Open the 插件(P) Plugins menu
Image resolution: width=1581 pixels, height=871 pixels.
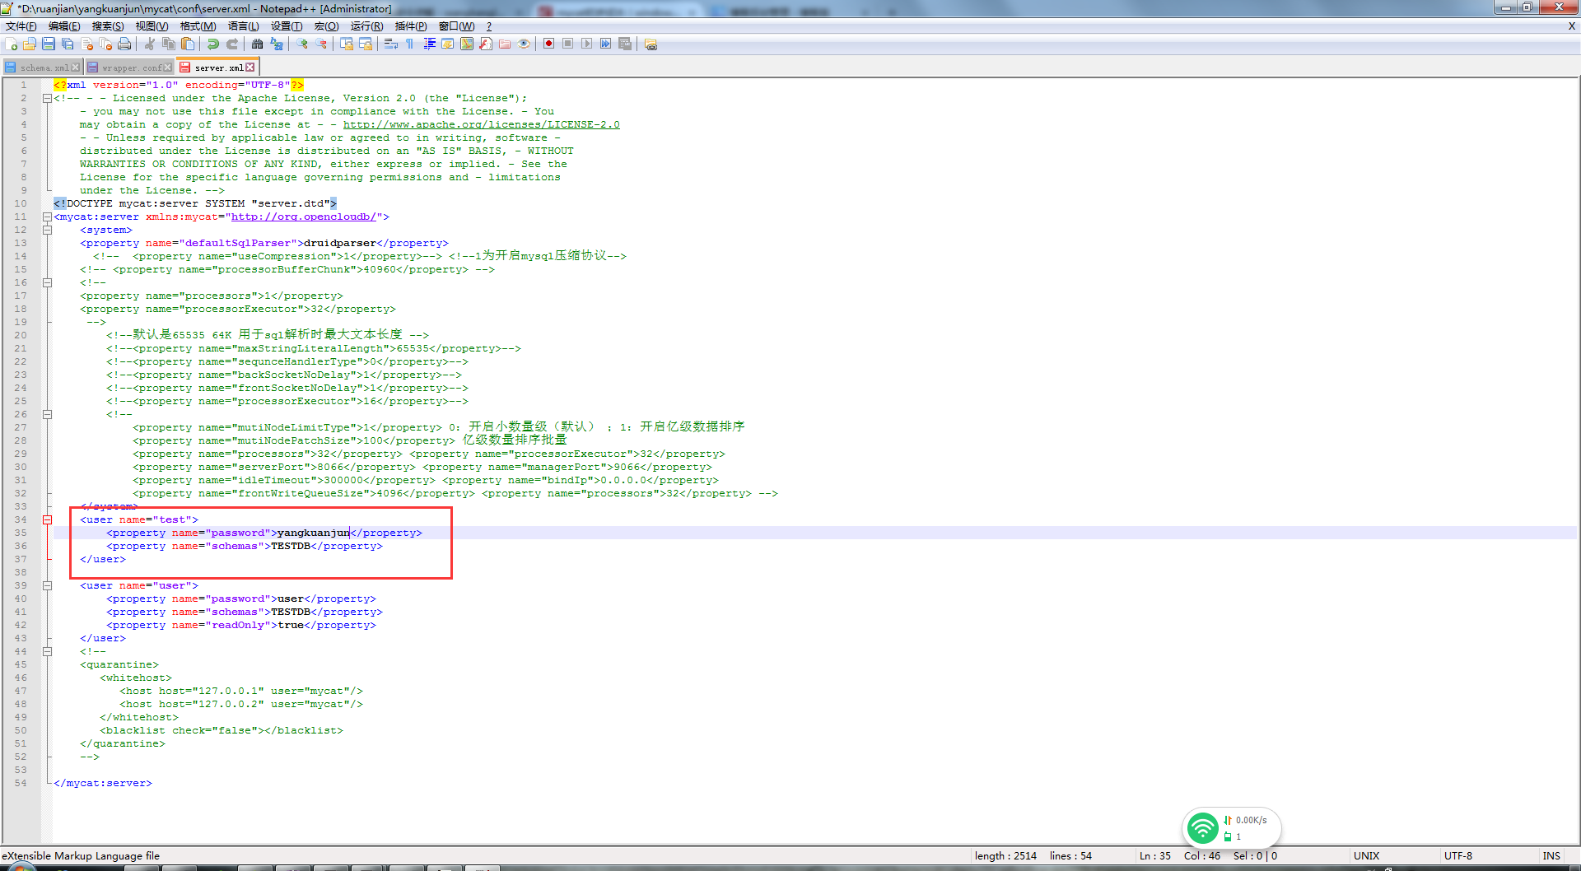pos(411,26)
